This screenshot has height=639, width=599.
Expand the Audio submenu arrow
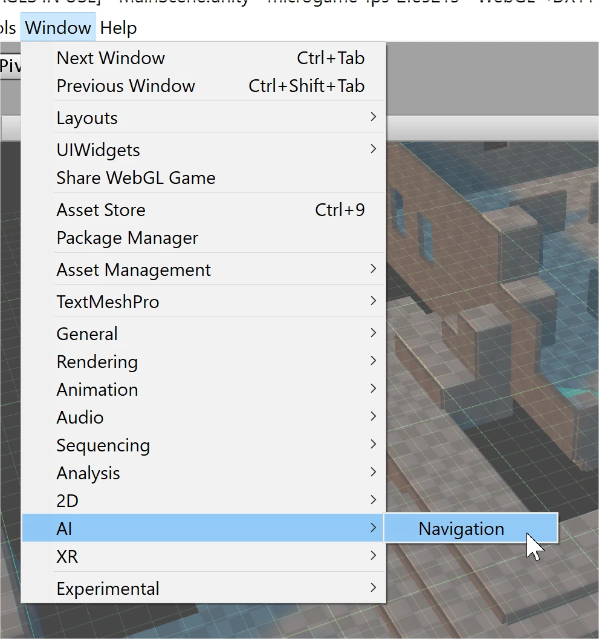tap(373, 416)
